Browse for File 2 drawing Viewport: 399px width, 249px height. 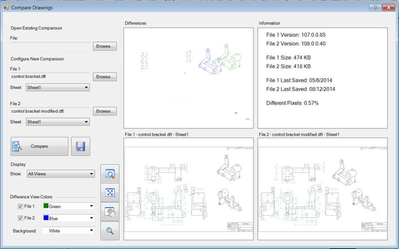(x=105, y=111)
